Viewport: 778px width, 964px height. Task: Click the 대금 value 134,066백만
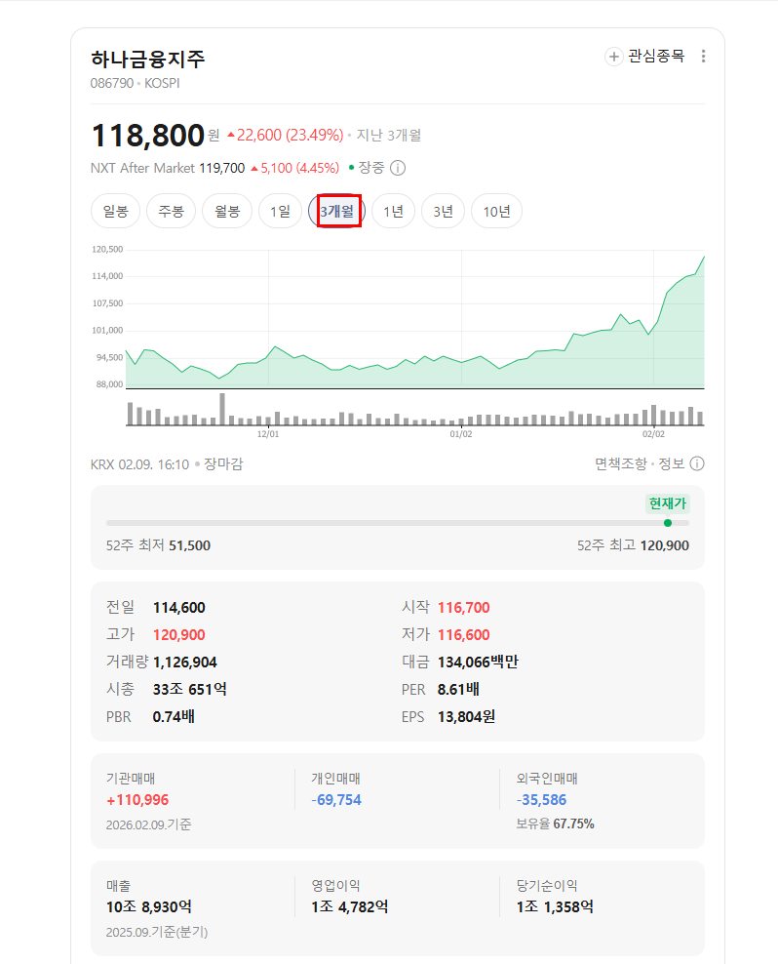(x=478, y=663)
